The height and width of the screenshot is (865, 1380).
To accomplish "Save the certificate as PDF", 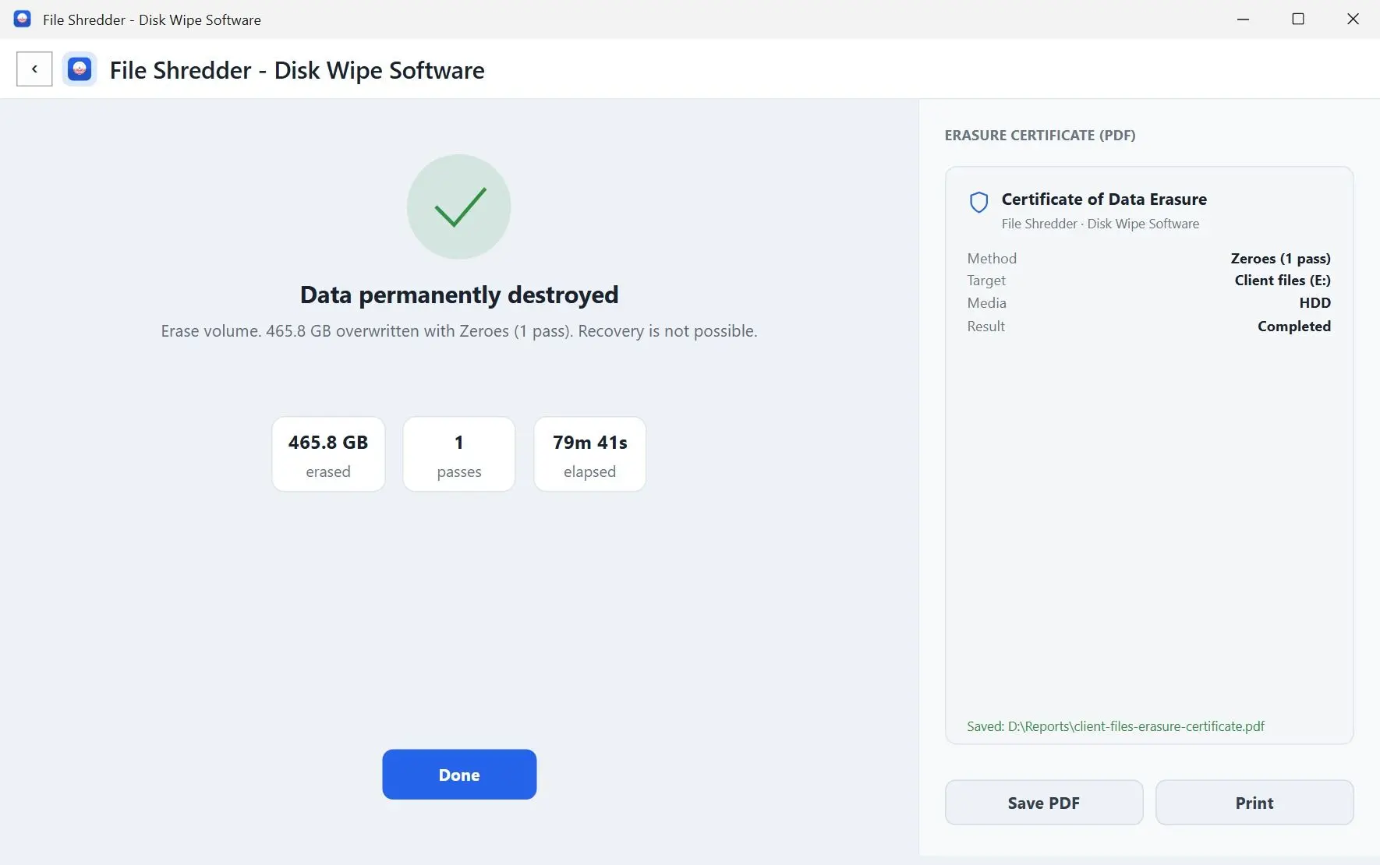I will 1044,803.
